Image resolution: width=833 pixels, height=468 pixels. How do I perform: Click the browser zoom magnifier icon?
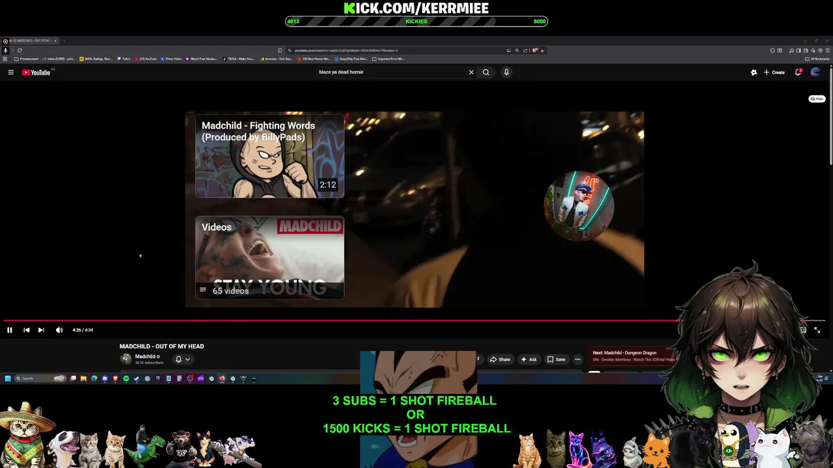tap(517, 50)
